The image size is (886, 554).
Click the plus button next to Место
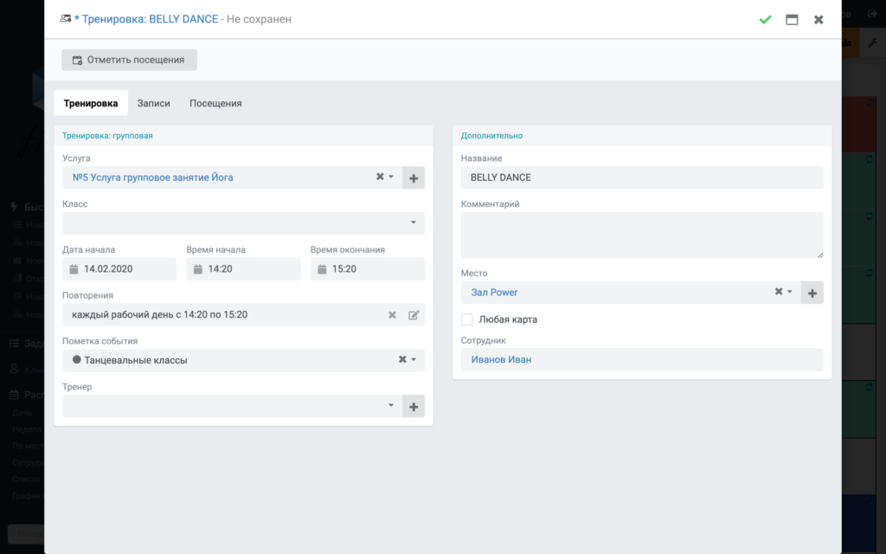(x=812, y=293)
